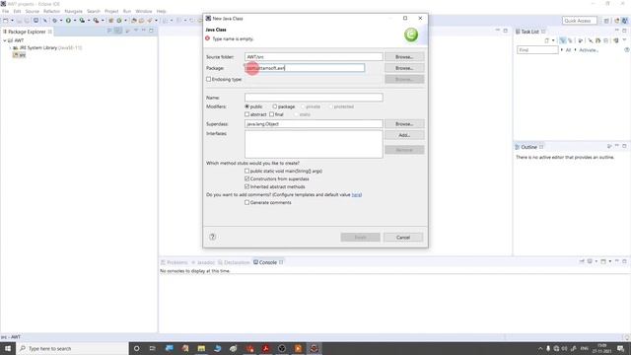
Task: Select the public modifier radio button
Action: point(247,106)
